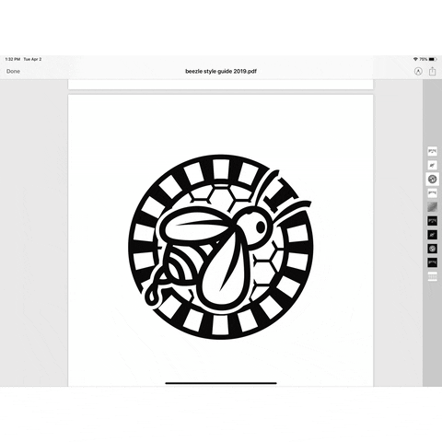Screen dimensions: 442x442
Task: Tap the 'Tue Apr 2' date
Action: pos(32,59)
